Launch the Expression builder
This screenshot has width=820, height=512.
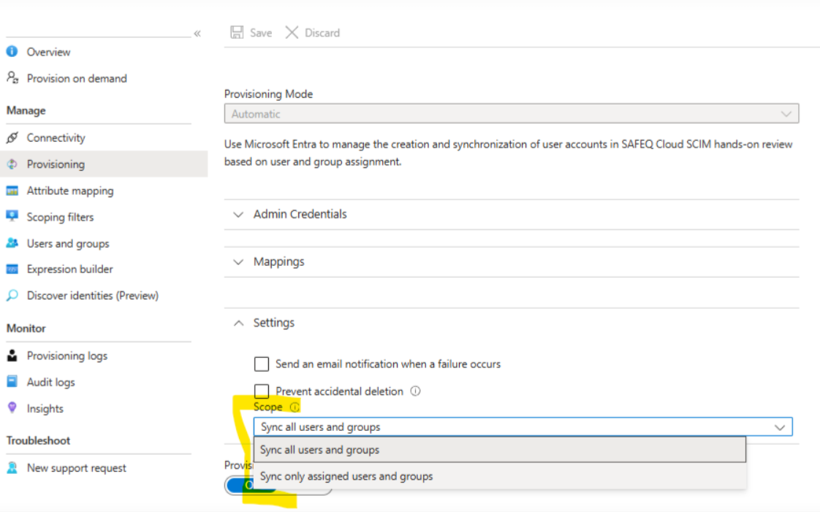click(x=70, y=269)
